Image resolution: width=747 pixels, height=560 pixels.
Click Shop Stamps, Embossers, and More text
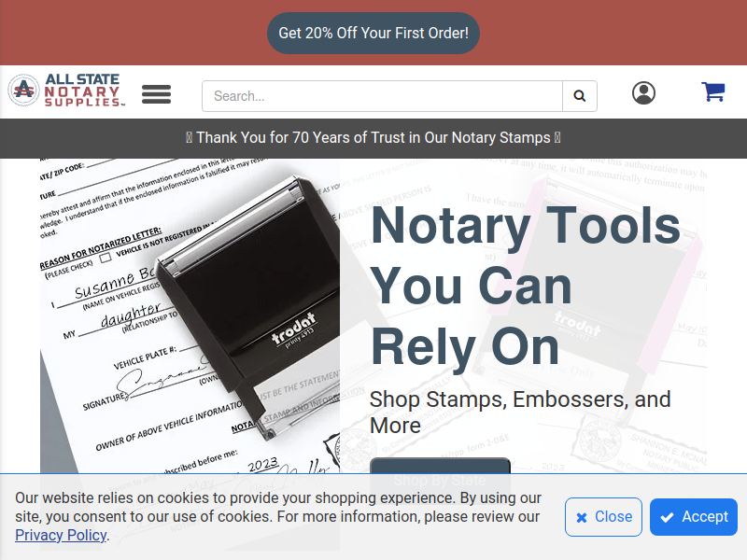tap(520, 413)
